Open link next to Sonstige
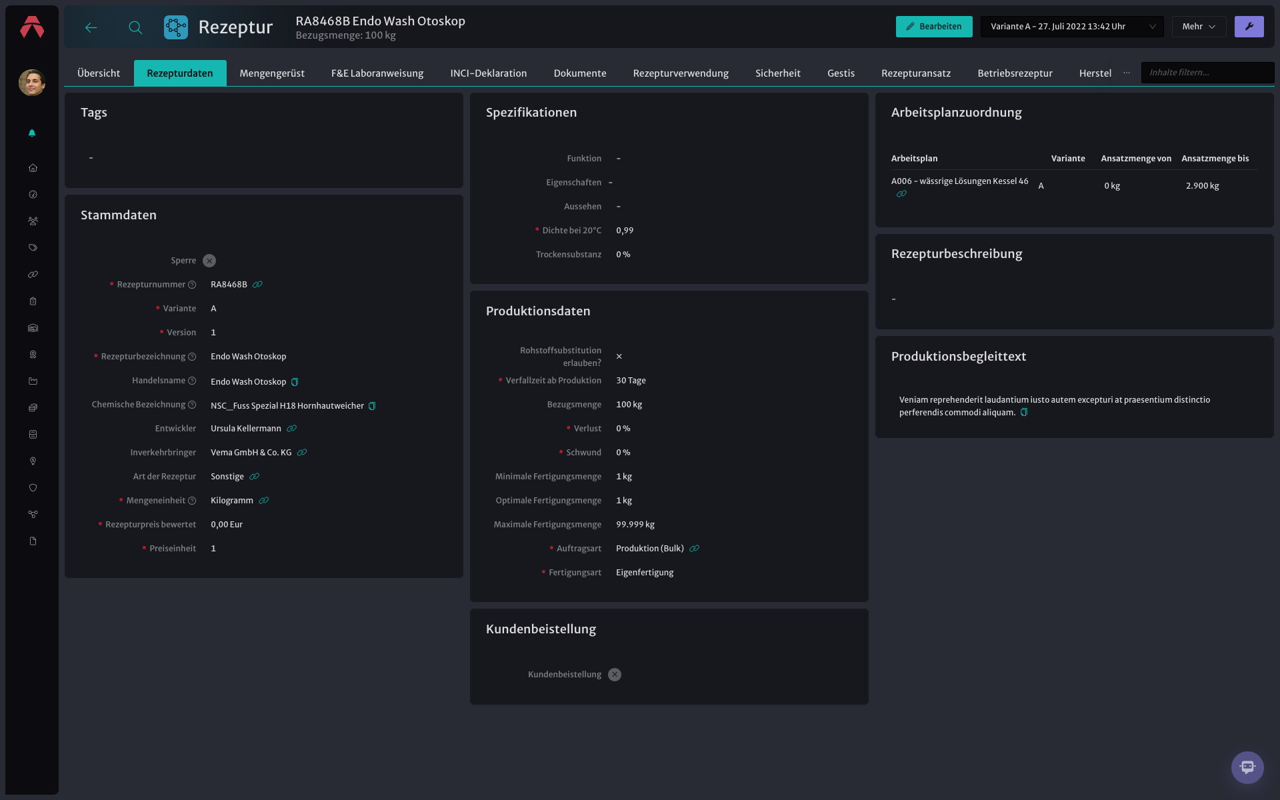This screenshot has width=1280, height=800. click(x=254, y=477)
